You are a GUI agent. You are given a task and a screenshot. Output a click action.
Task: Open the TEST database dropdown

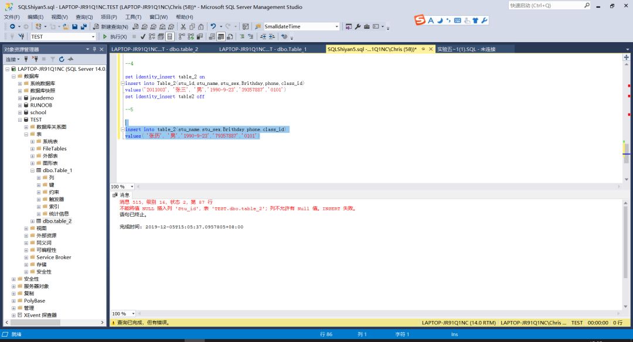point(92,36)
